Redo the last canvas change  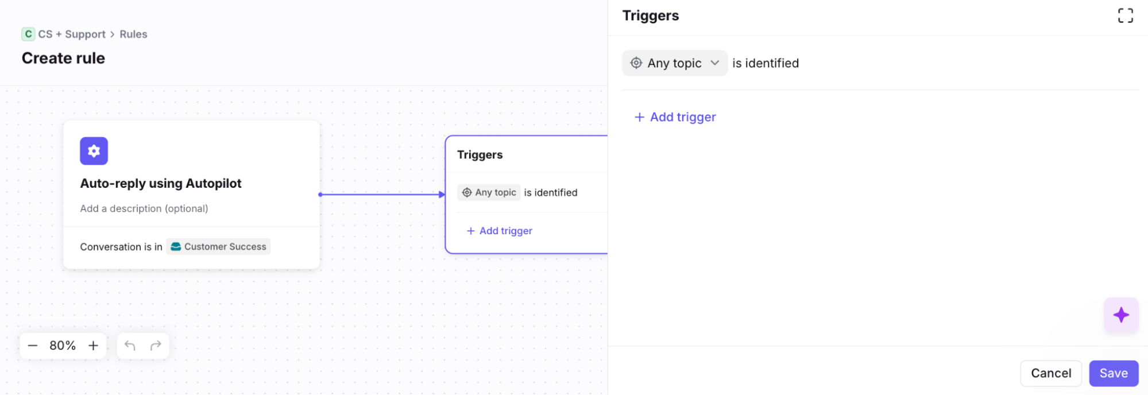156,346
